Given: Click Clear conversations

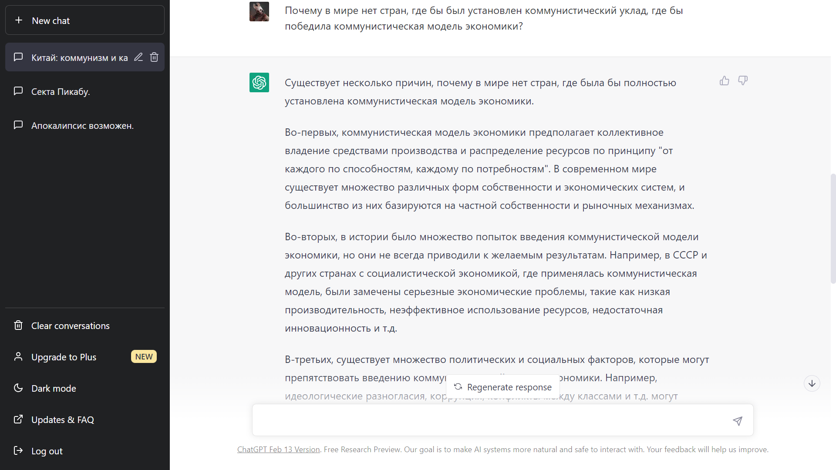Looking at the screenshot, I should click(70, 326).
